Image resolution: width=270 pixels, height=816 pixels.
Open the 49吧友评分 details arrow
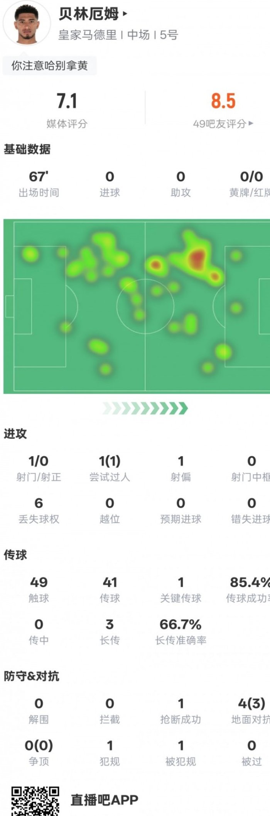(251, 124)
